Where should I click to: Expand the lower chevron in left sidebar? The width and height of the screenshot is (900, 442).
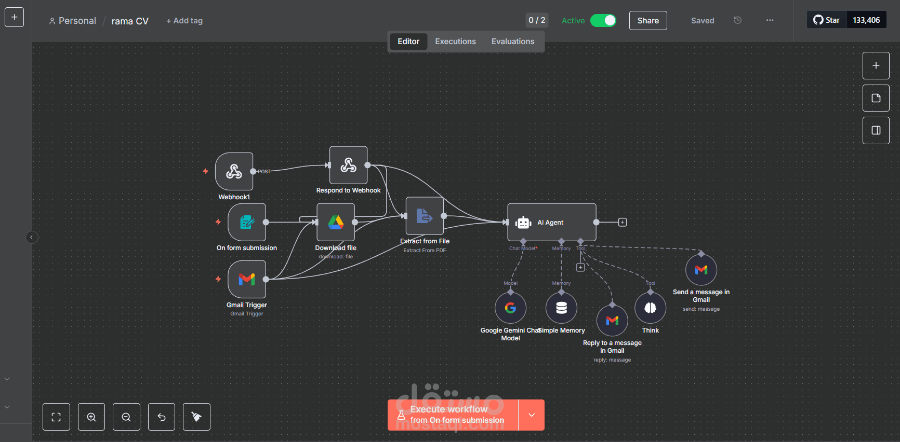[x=7, y=407]
